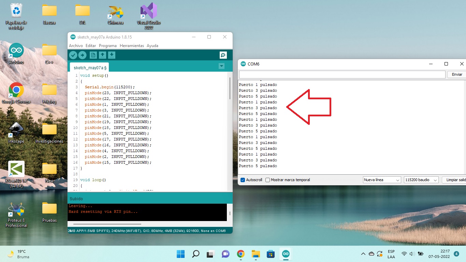
Task: Switch to Arduino IDE taskbar icon
Action: click(x=286, y=254)
